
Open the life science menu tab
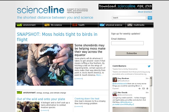point(57,25)
